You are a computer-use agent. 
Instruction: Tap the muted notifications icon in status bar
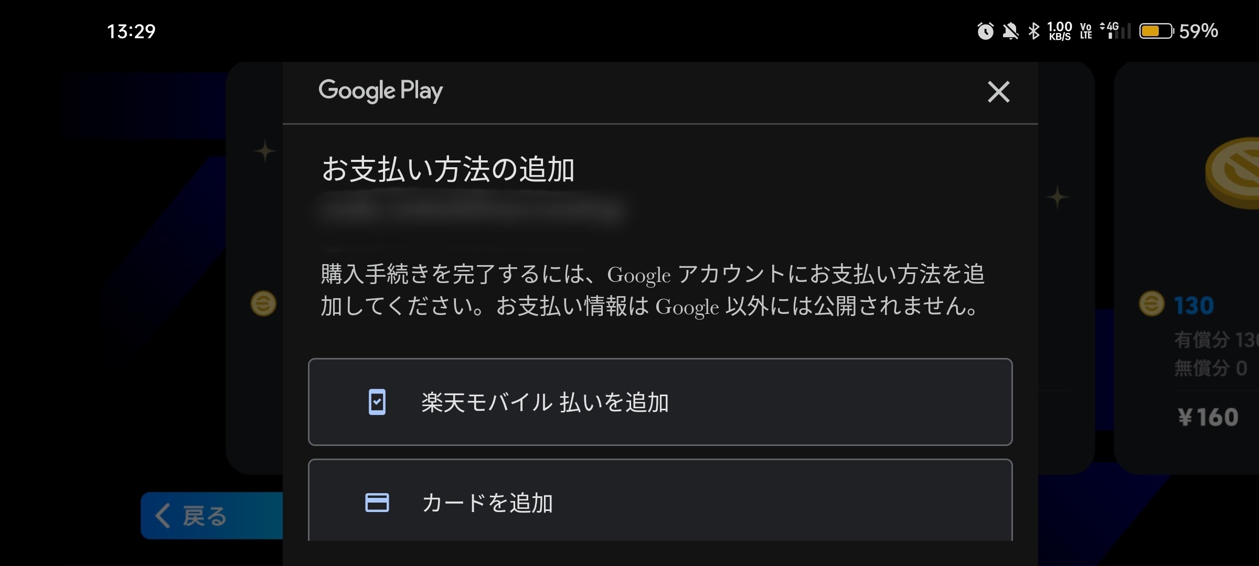click(1010, 32)
